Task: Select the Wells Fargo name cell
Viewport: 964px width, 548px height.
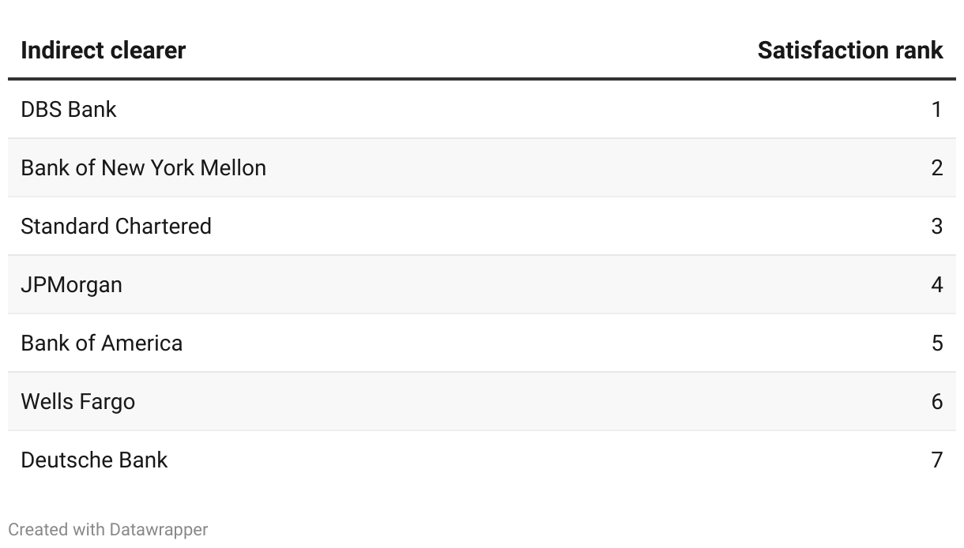Action: click(x=77, y=401)
